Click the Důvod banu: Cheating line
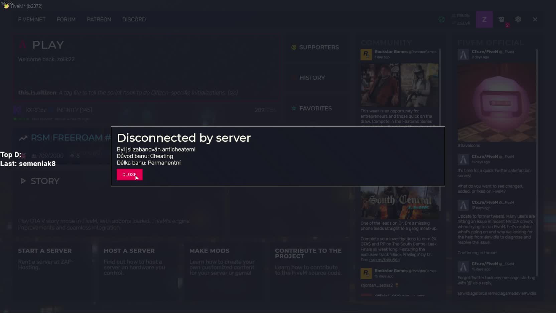The width and height of the screenshot is (556, 313). coord(145,156)
